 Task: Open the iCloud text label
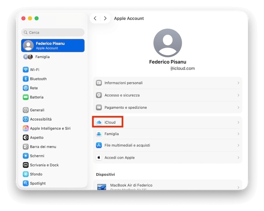tap(110, 122)
